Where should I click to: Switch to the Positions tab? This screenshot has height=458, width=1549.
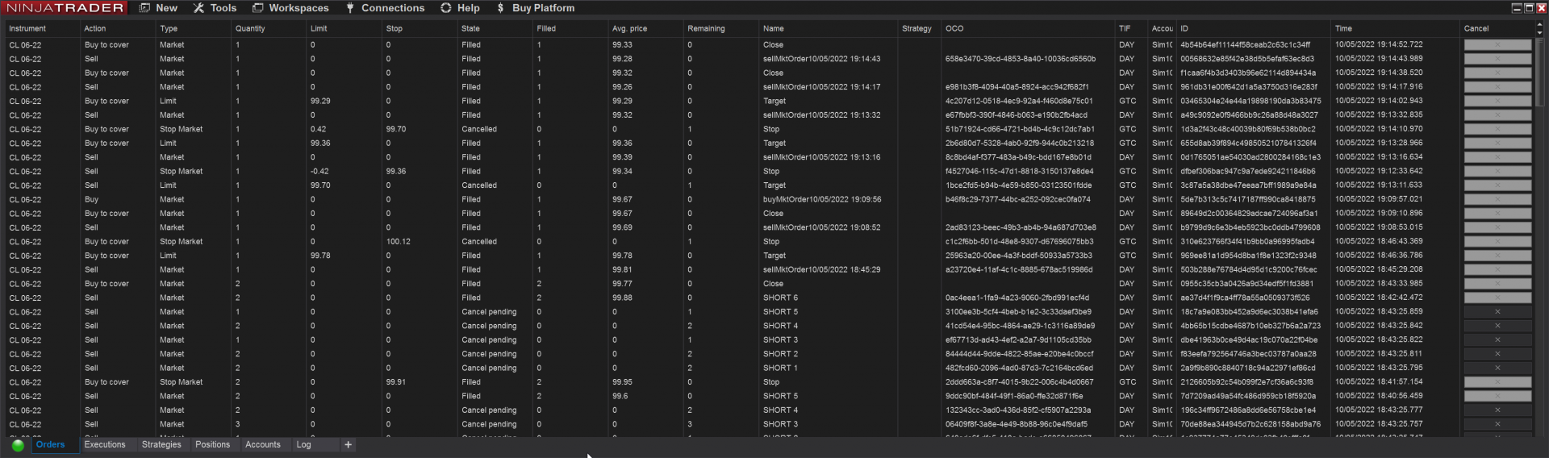(x=212, y=444)
